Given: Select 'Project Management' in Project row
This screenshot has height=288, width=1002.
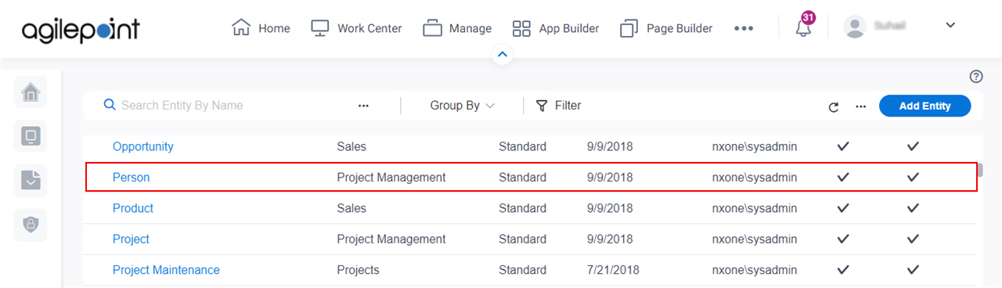Looking at the screenshot, I should click(x=391, y=239).
